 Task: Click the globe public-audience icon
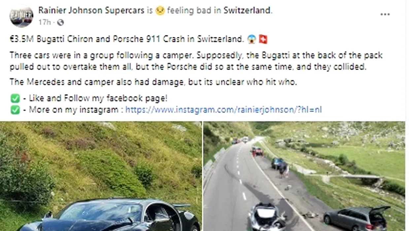(x=60, y=22)
